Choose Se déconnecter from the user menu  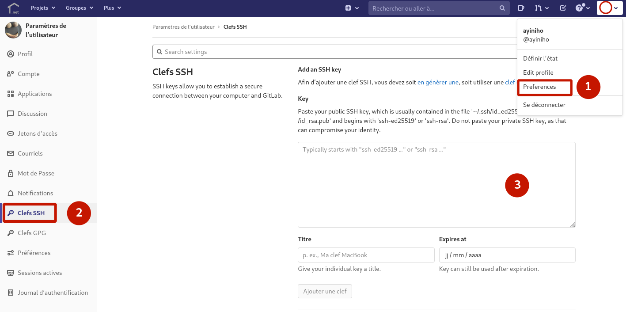tap(544, 105)
